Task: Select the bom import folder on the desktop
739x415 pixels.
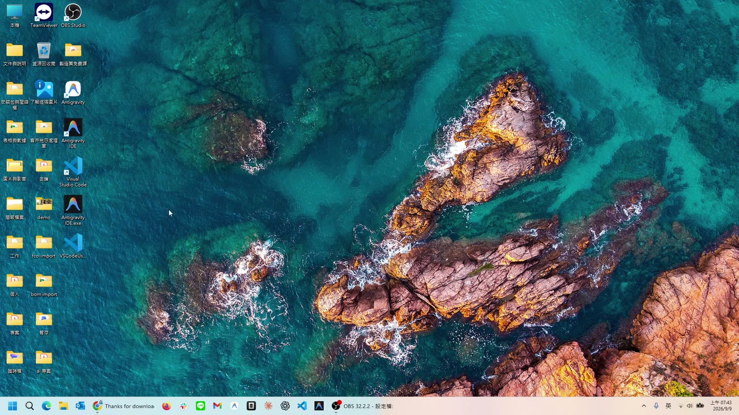Action: [44, 285]
